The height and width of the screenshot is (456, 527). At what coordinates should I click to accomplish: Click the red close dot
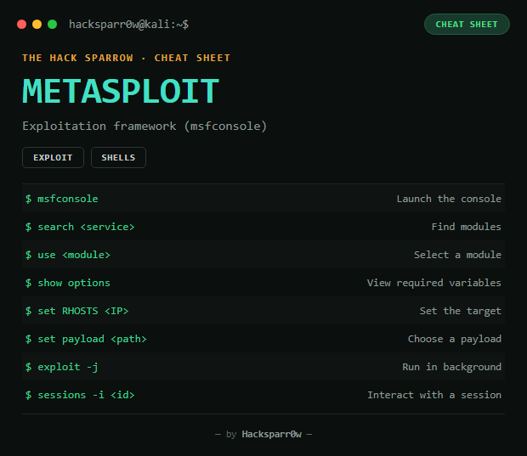(22, 24)
